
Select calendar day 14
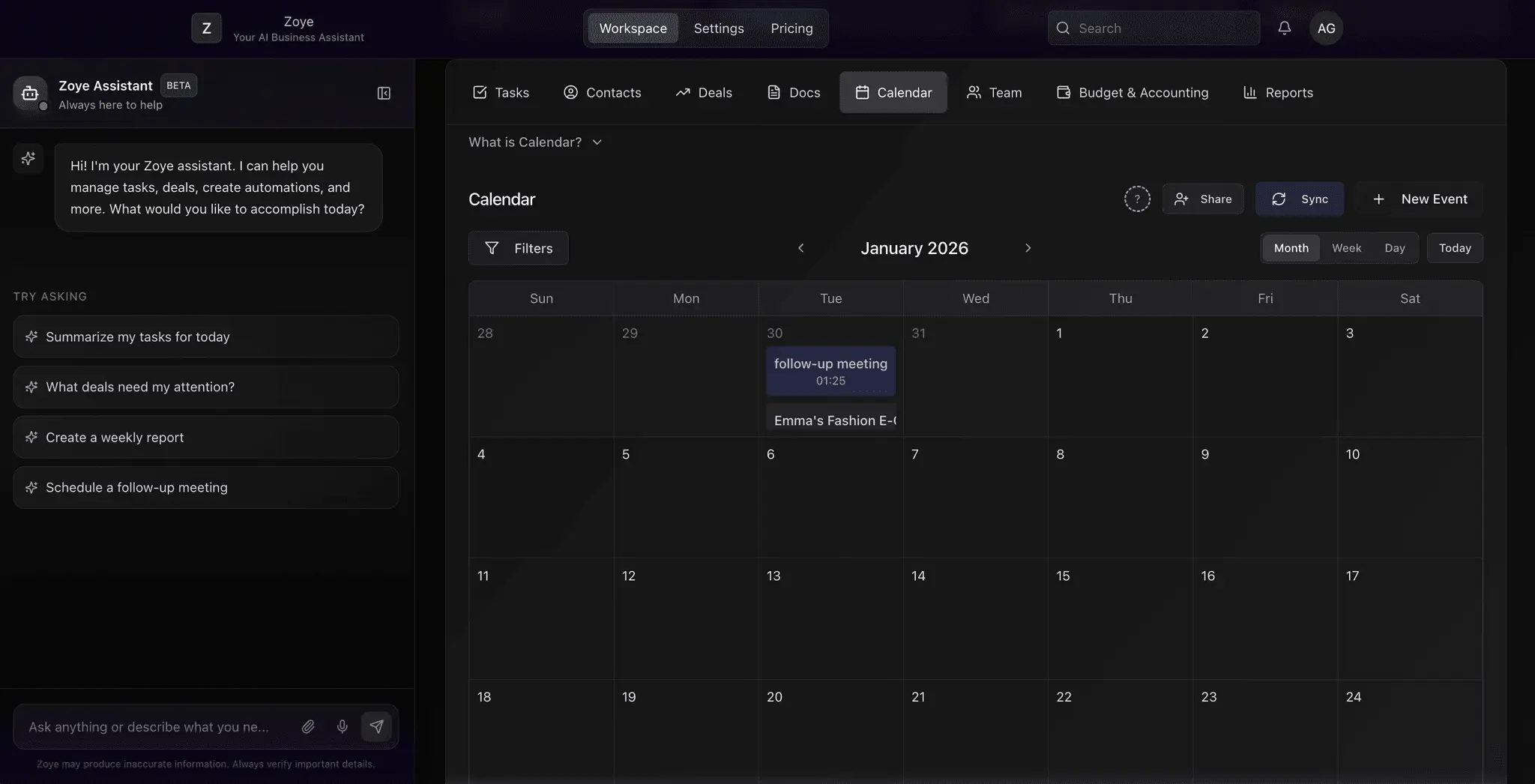(976, 619)
